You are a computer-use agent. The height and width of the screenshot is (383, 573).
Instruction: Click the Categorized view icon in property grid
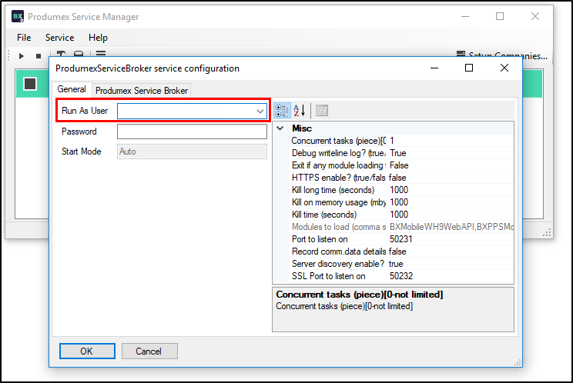(283, 111)
